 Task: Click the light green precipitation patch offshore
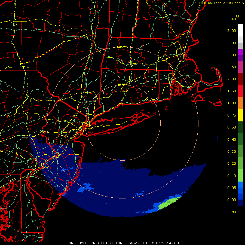pos(169,203)
